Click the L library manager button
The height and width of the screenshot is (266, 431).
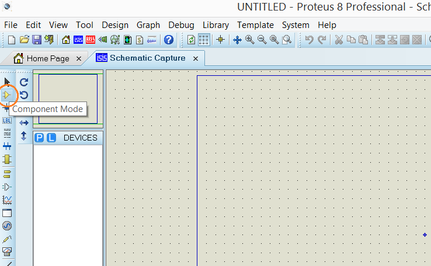[x=51, y=138]
